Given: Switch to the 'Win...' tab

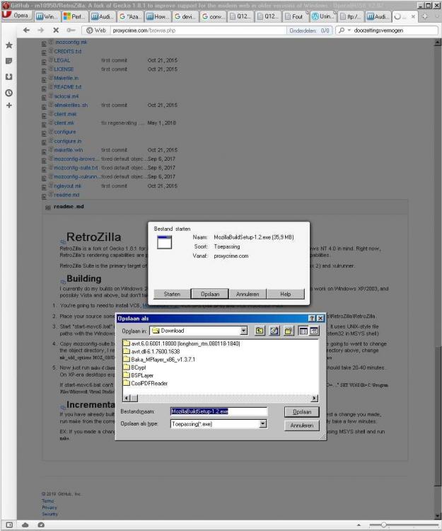Looking at the screenshot, I should click(x=47, y=16).
